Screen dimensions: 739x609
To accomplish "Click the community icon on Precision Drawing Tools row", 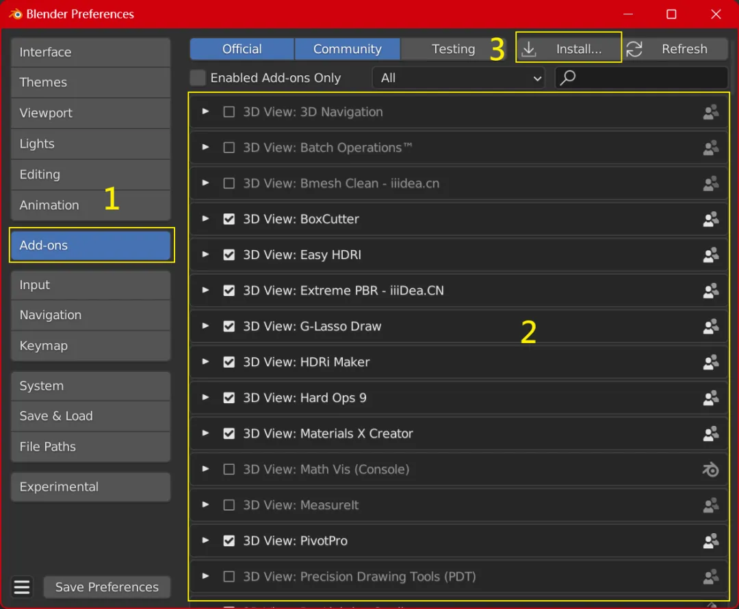I will click(711, 577).
